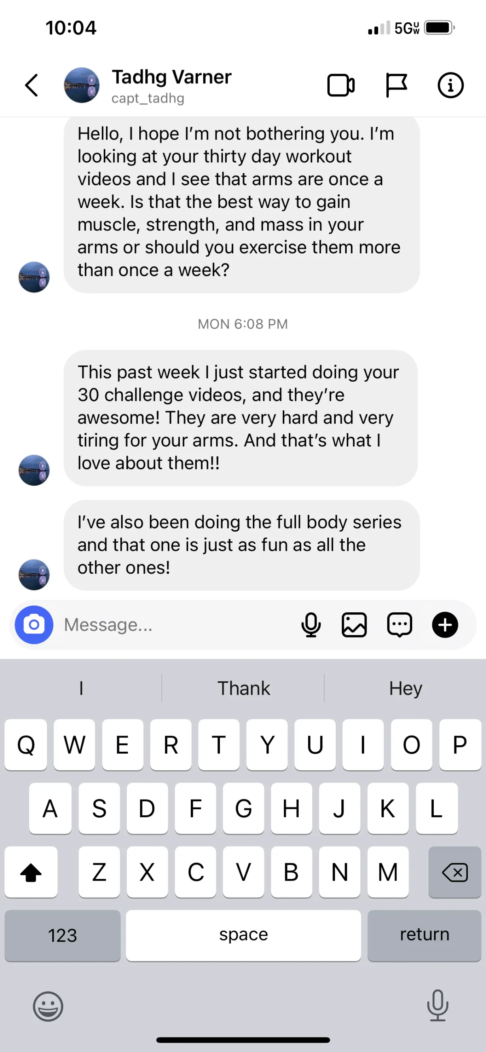Tap the return key
Screen dimensions: 486x1052
coord(424,935)
